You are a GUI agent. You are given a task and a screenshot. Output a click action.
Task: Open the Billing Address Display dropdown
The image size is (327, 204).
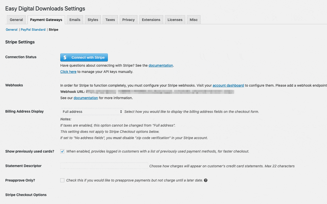click(92, 112)
